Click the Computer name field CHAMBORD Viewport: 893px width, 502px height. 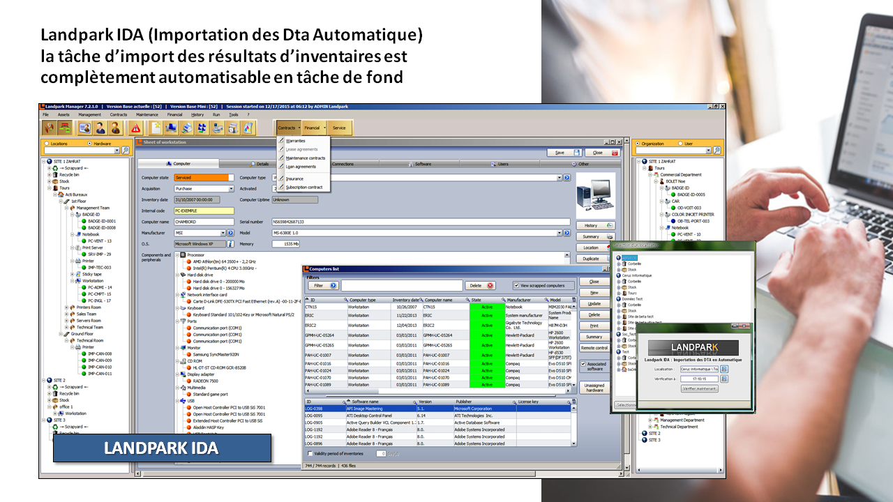click(203, 222)
